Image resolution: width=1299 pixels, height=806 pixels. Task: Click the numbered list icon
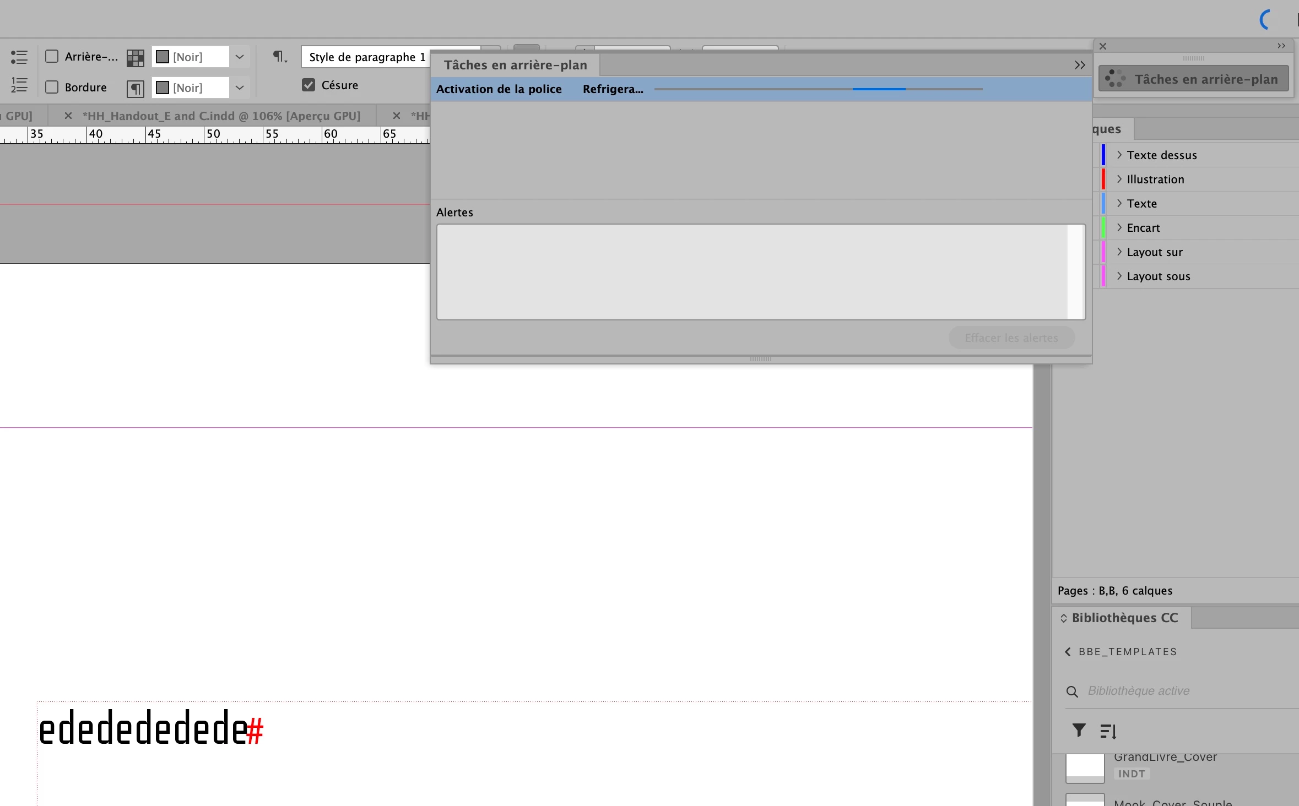pyautogui.click(x=19, y=85)
